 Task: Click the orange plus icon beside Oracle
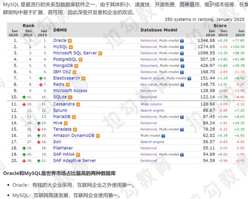pyautogui.click(x=70, y=41)
